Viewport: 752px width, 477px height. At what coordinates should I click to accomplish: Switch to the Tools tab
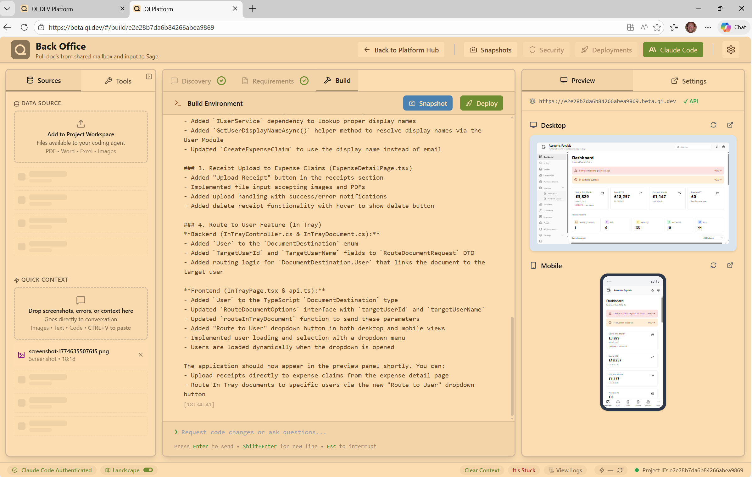118,81
